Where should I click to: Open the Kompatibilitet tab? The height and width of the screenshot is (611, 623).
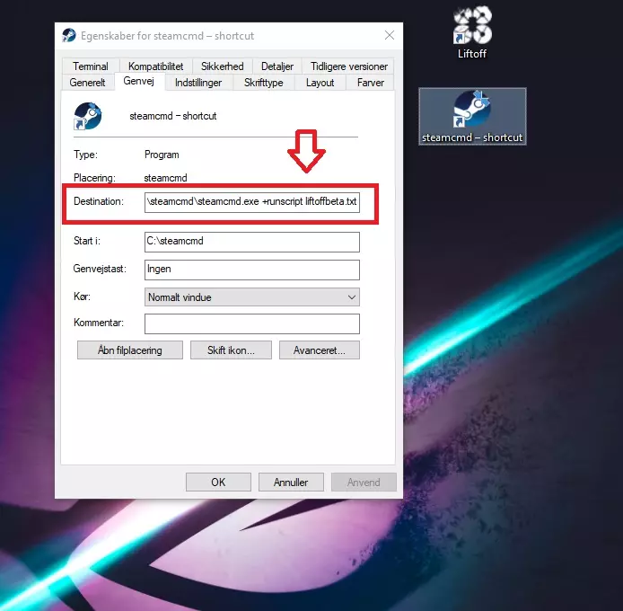pos(156,66)
